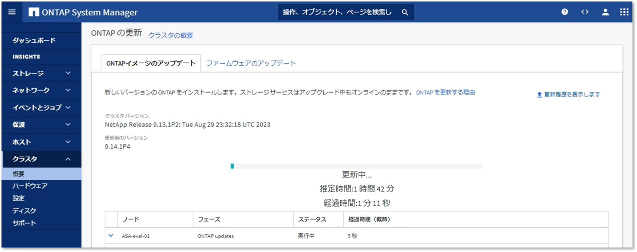The image size is (637, 252).
Task: Select サポート under クラスタ
Action: [41, 223]
